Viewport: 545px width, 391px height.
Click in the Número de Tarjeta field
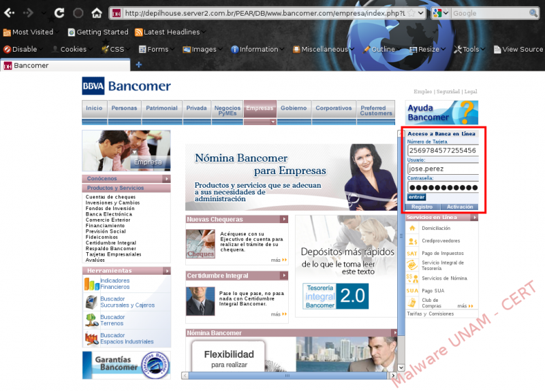pos(443,150)
